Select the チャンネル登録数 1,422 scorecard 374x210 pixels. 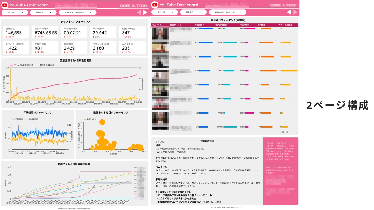16,47
